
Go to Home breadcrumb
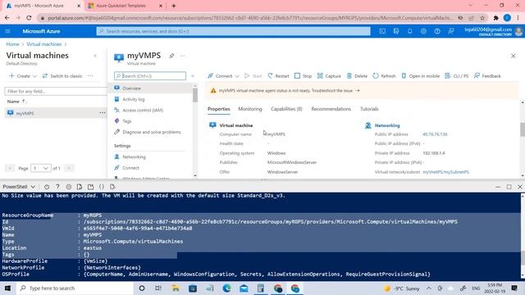(13, 44)
